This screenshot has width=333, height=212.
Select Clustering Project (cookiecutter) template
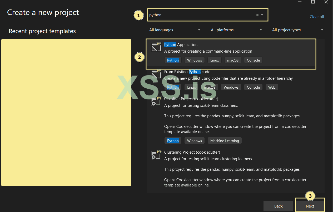(192, 152)
